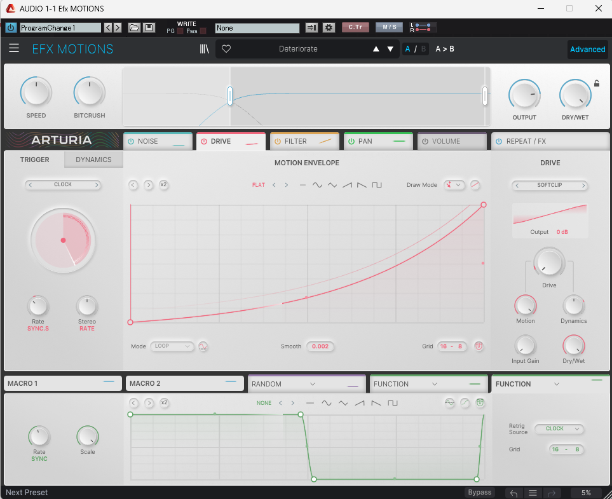Select the MACRO 1 tab
This screenshot has height=499, width=612.
[x=63, y=383]
